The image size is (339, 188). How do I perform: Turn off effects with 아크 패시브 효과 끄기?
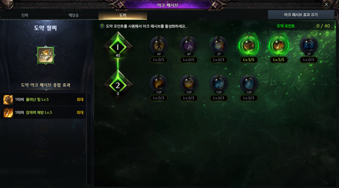301,15
